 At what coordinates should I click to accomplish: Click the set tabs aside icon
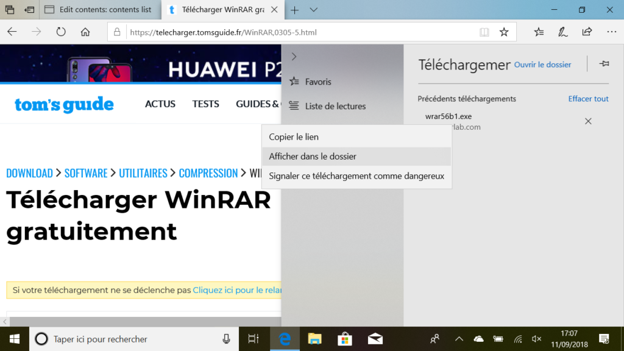(x=29, y=10)
